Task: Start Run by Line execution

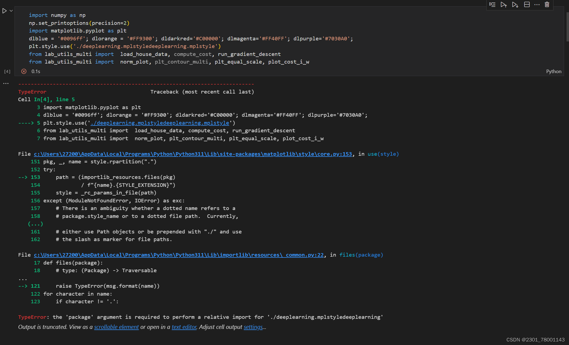Action: (x=492, y=5)
